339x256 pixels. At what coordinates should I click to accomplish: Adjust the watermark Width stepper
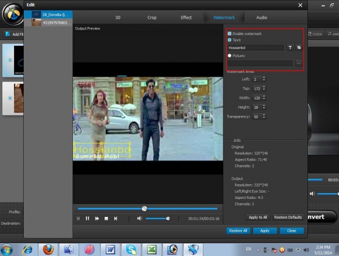(263, 98)
